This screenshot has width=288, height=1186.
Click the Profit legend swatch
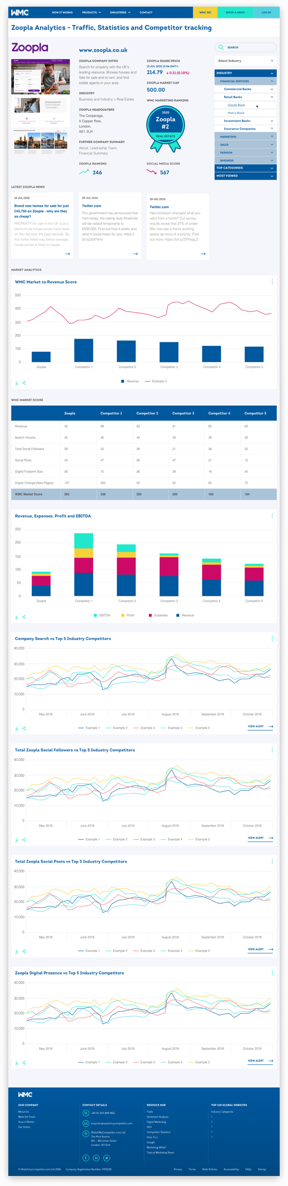(123, 615)
